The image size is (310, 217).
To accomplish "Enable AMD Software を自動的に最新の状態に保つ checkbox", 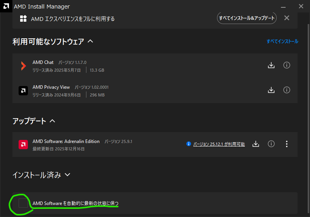I will 23,203.
